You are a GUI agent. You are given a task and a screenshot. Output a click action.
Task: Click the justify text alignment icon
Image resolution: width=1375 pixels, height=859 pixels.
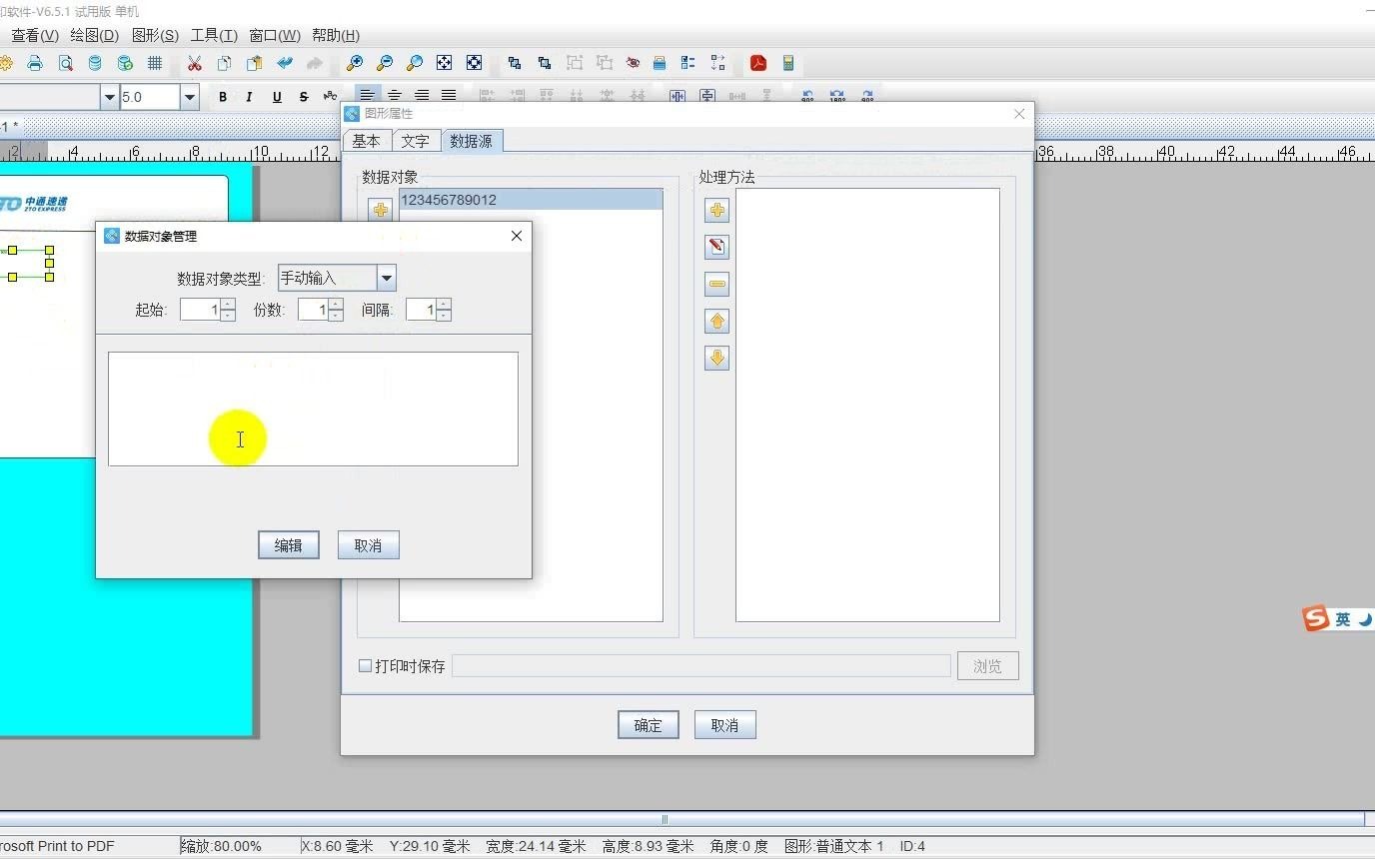click(449, 96)
